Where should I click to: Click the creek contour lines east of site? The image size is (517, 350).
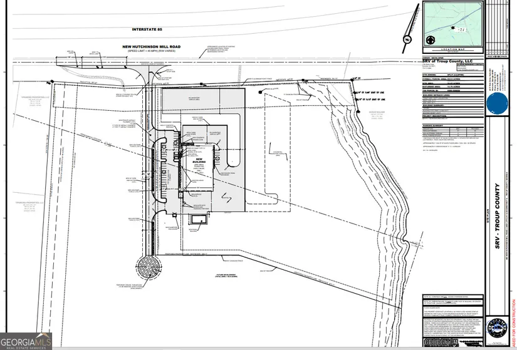pos(376,188)
